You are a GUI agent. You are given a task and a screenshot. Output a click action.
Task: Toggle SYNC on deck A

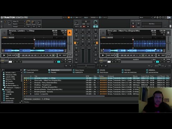pos(5,38)
